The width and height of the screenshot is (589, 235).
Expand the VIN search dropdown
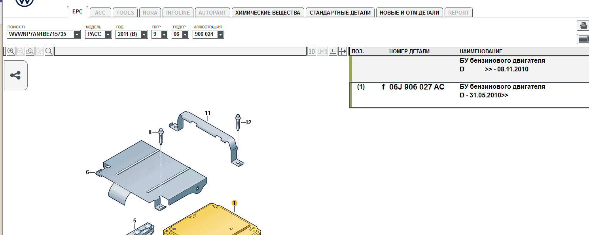pyautogui.click(x=77, y=34)
